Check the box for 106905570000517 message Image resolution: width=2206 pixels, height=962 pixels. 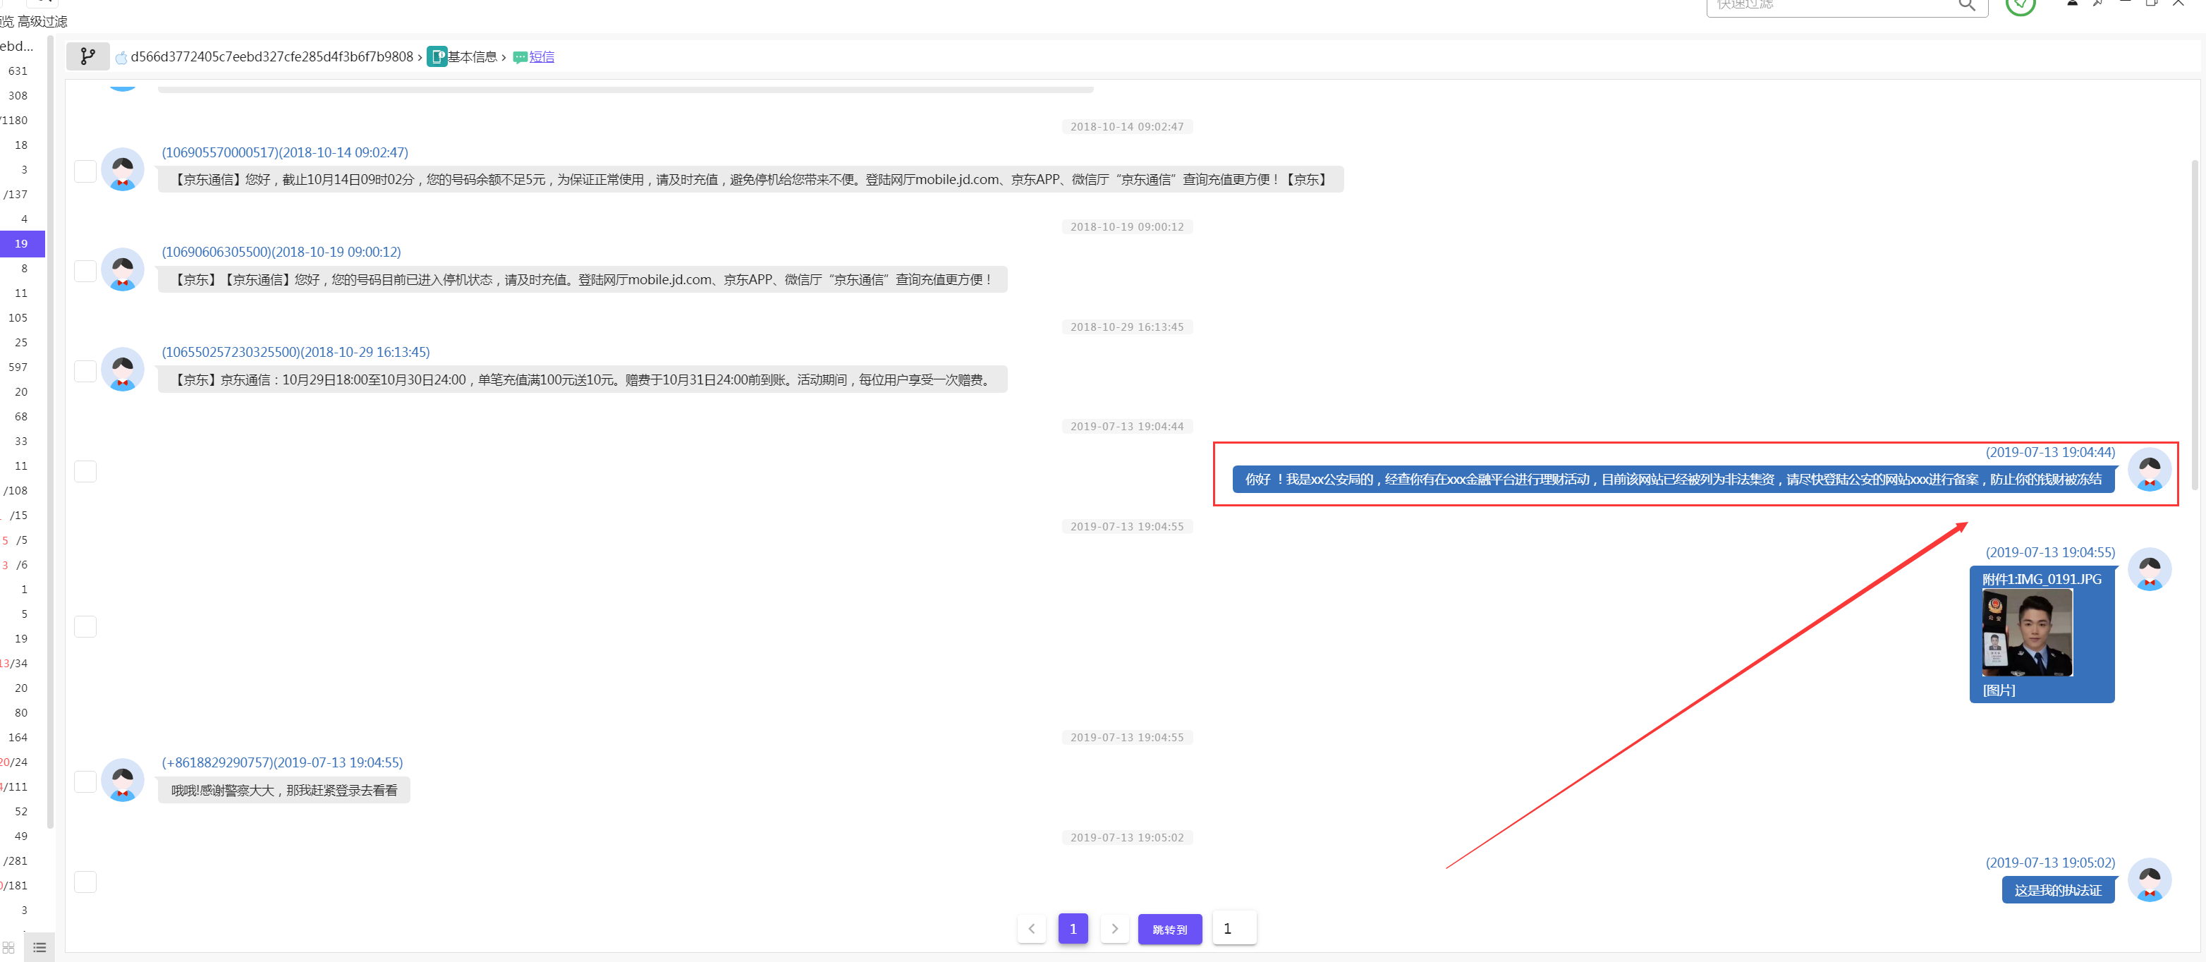[85, 171]
